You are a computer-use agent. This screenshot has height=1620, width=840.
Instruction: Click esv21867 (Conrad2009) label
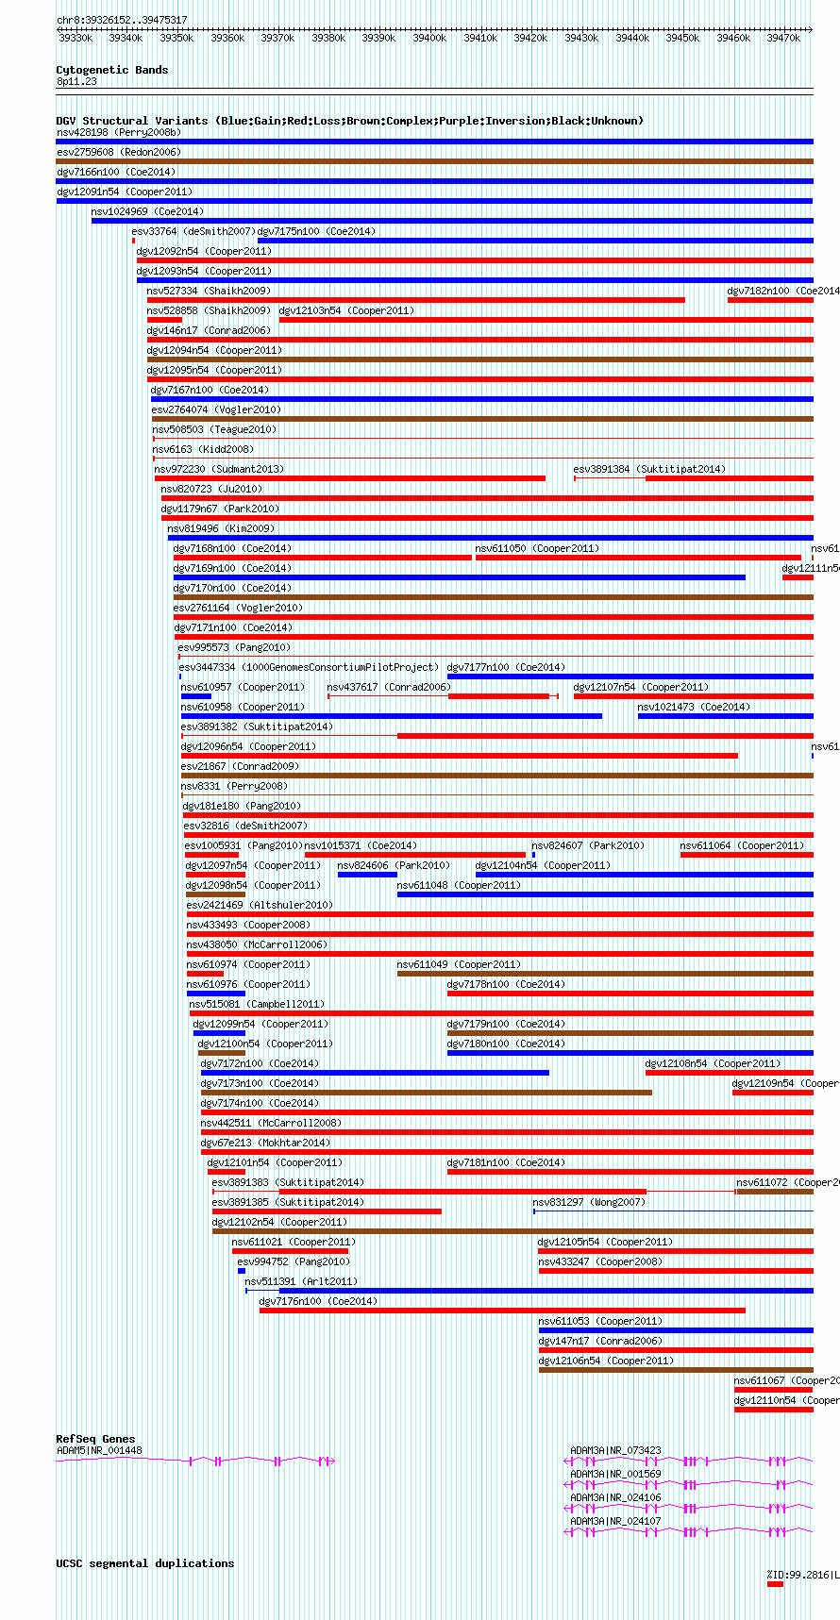240,766
